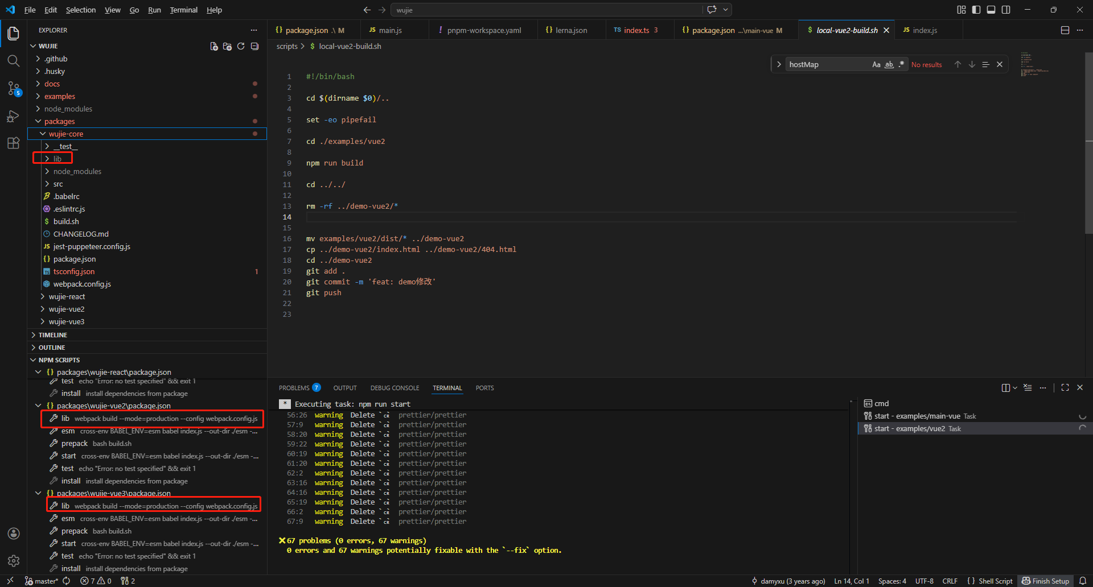Toggle Find in Selection option
Image resolution: width=1093 pixels, height=587 pixels.
click(985, 64)
